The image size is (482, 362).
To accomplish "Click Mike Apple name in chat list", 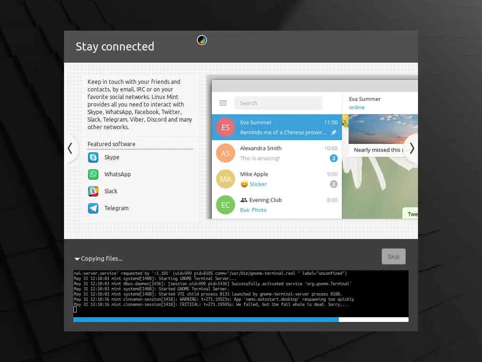I will point(254,174).
